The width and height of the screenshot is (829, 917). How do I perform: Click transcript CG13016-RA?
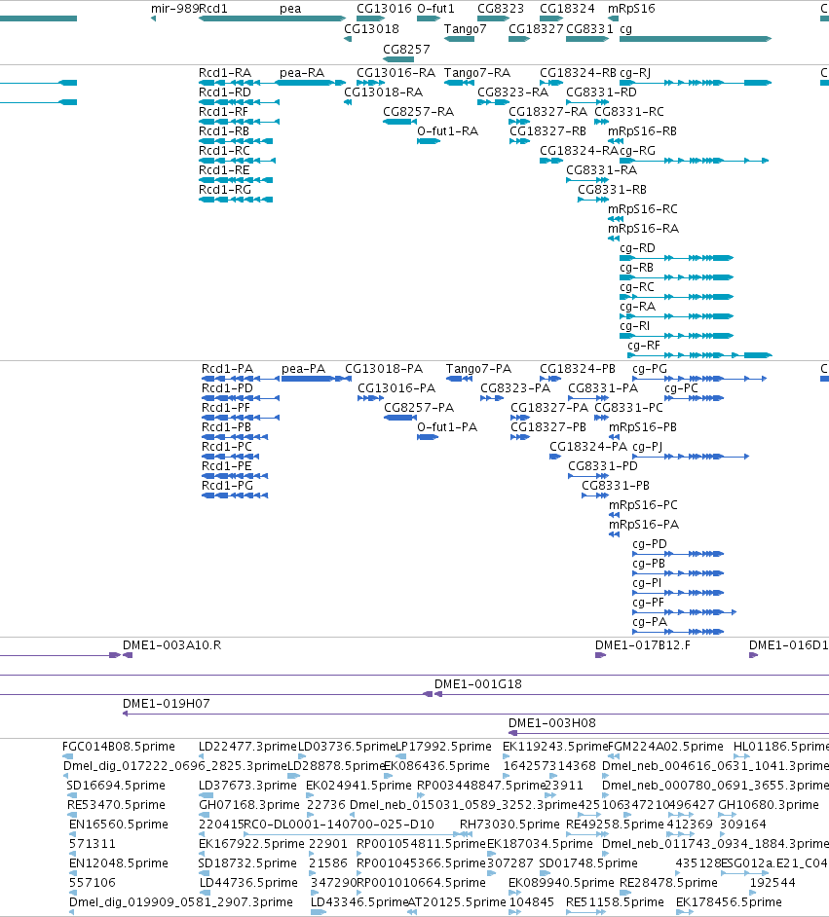(x=396, y=73)
